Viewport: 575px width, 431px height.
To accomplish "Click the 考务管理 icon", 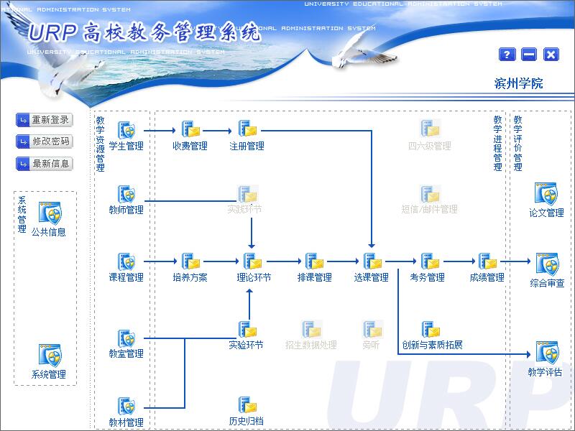I will click(x=429, y=262).
